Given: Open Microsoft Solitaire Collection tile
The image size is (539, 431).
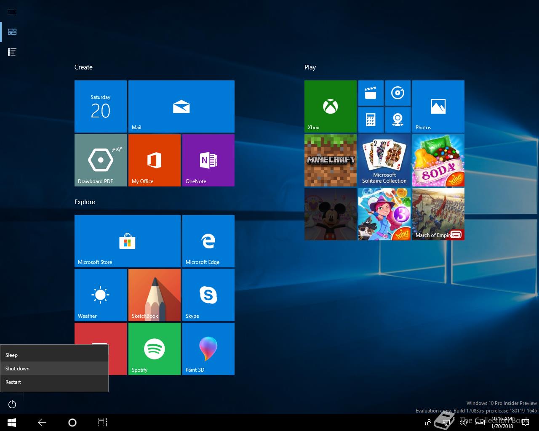Looking at the screenshot, I should (x=384, y=160).
